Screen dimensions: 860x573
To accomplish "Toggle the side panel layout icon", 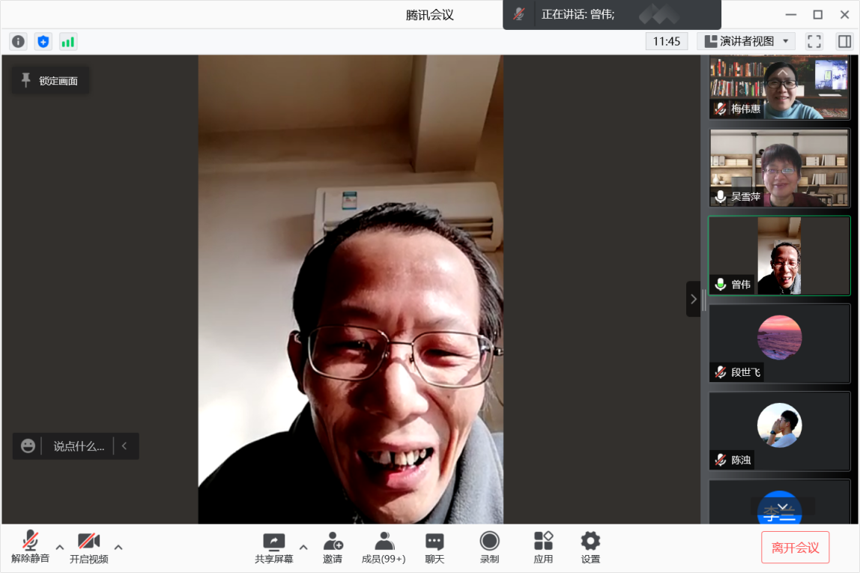I will [844, 41].
